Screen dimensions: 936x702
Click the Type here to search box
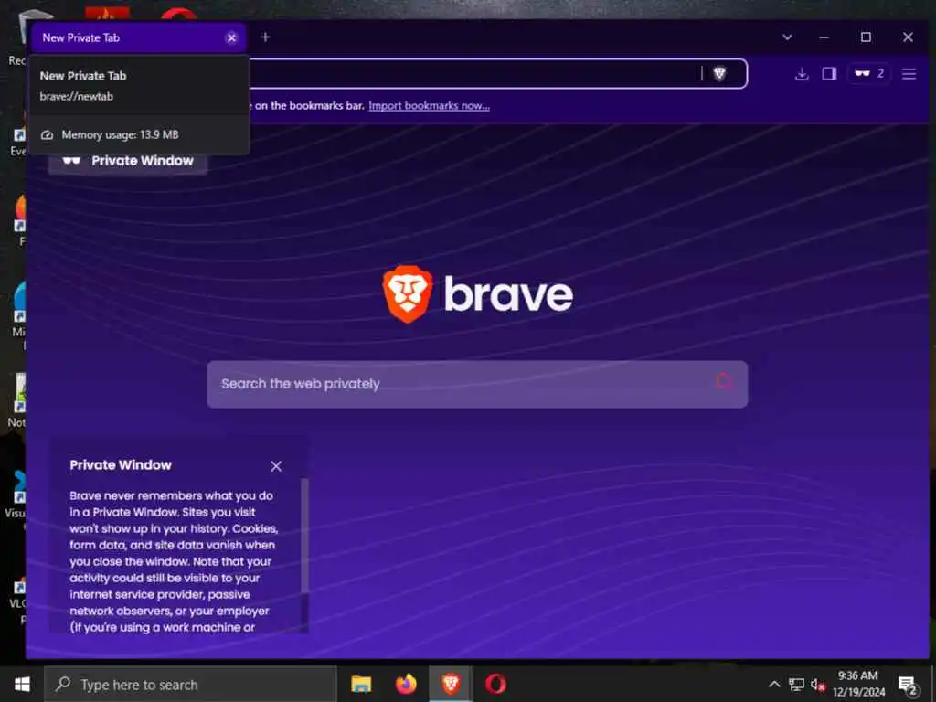[190, 684]
